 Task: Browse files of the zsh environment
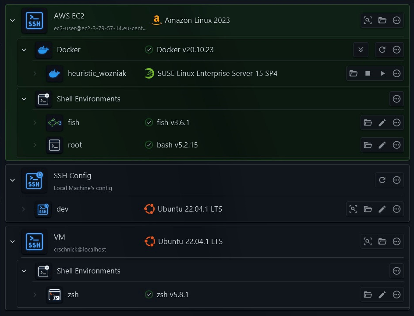(x=368, y=294)
